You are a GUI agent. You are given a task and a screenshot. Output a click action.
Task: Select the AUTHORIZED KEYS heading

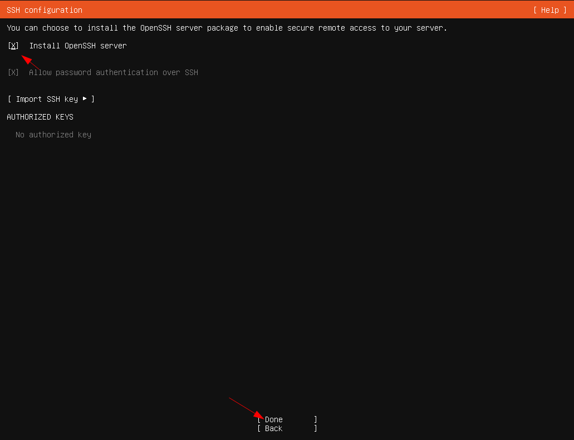point(40,117)
